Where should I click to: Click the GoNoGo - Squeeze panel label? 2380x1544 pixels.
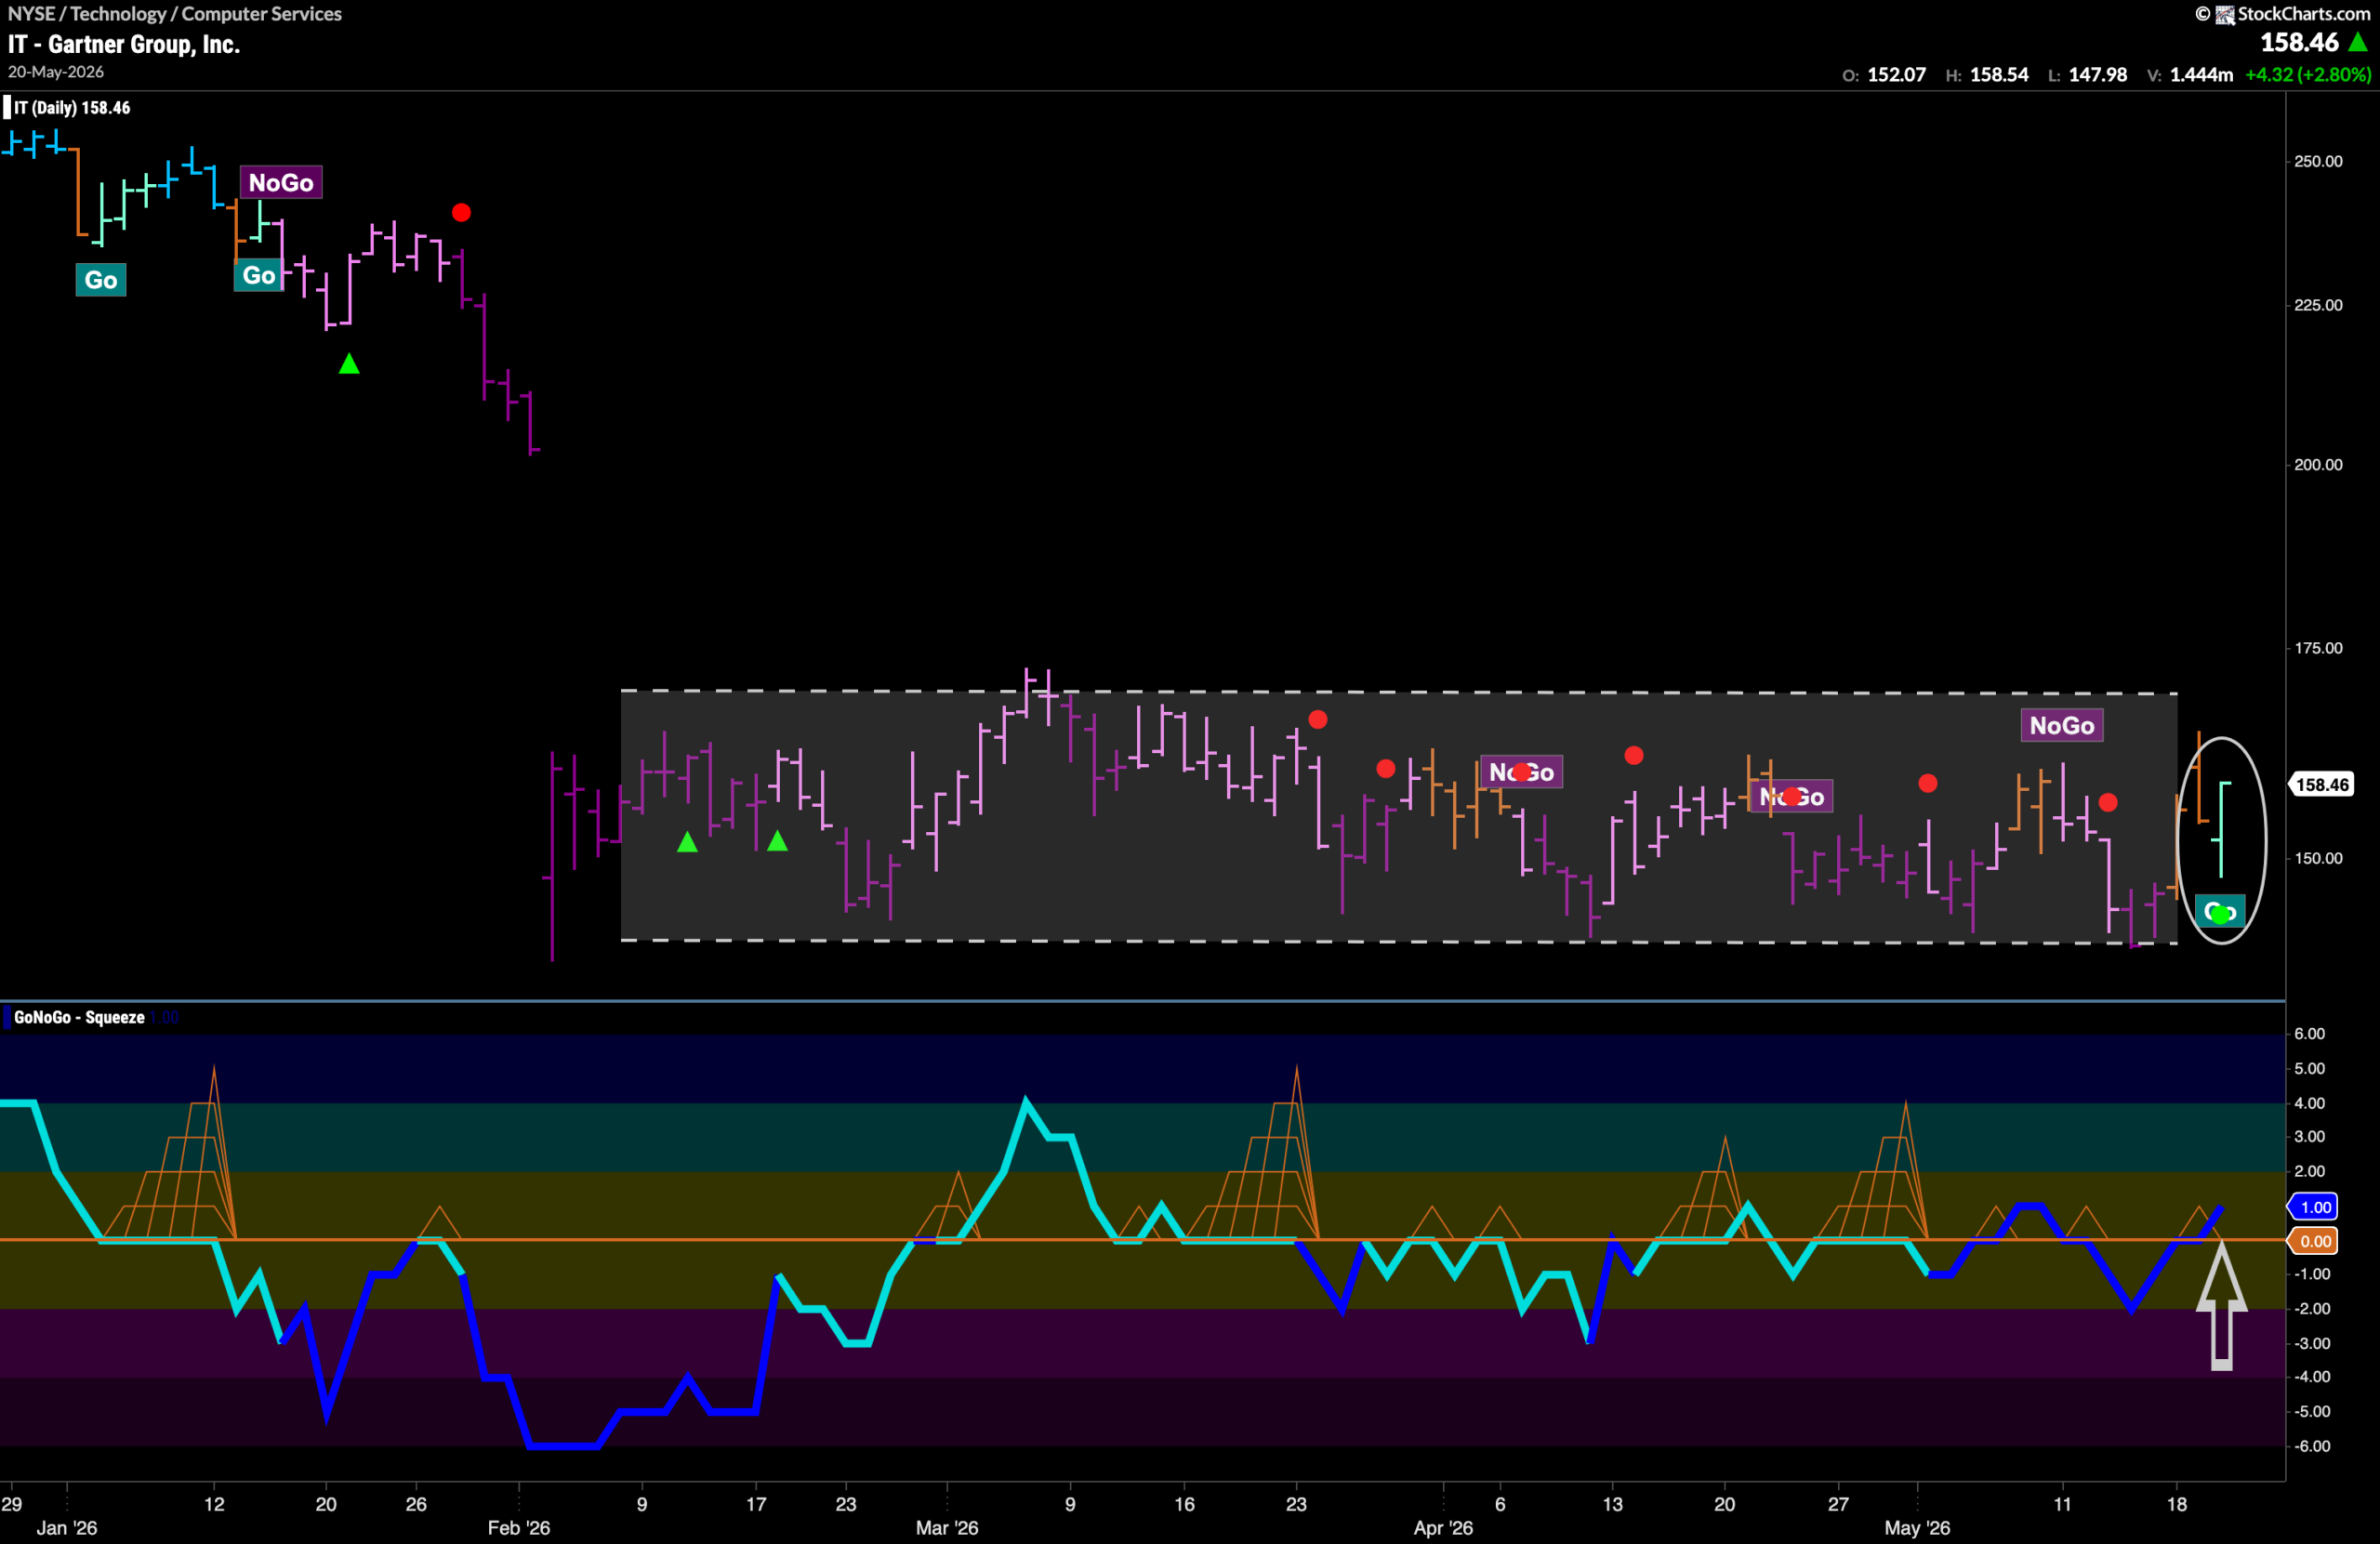(x=79, y=1018)
